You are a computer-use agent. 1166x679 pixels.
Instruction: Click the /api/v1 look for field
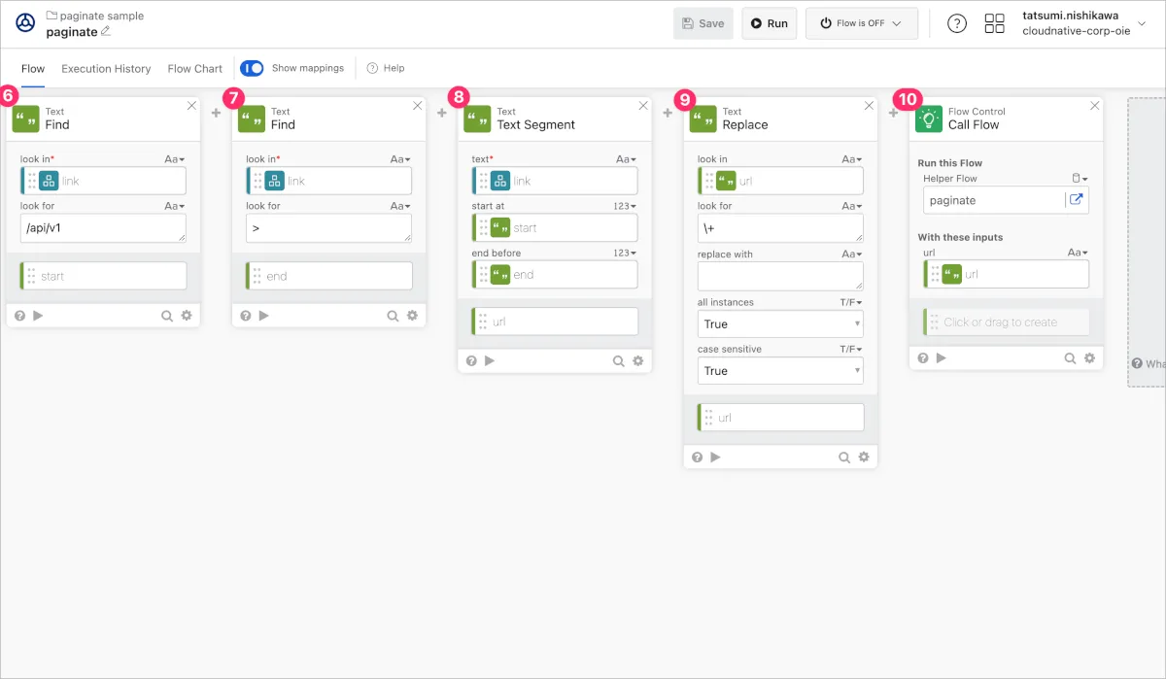103,228
